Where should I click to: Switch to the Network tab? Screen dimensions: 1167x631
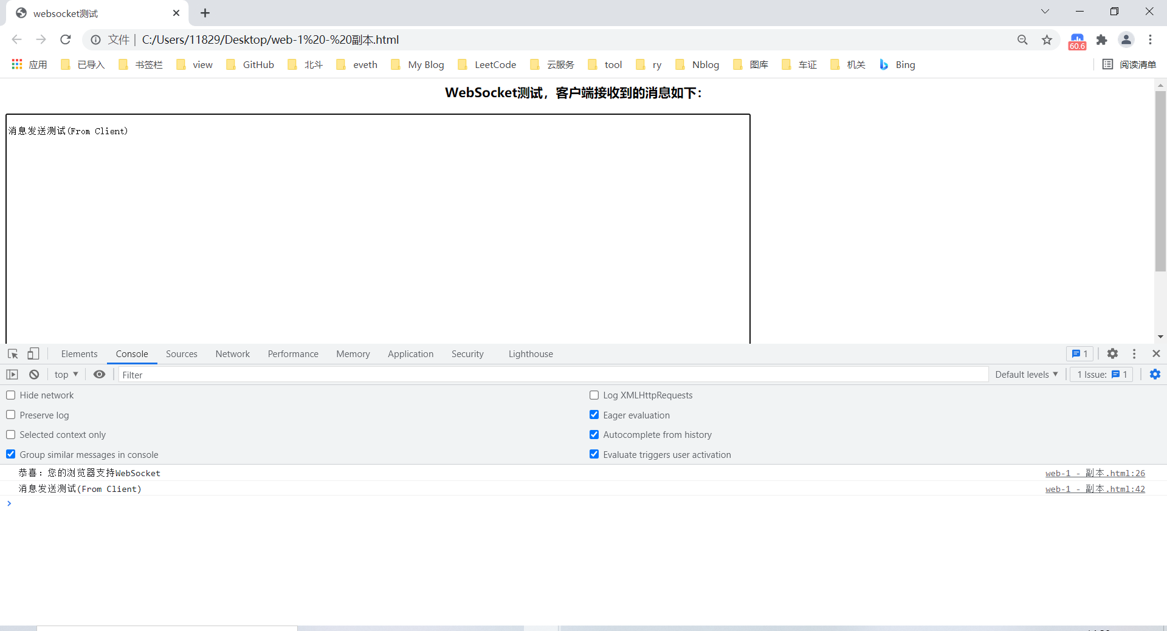coord(232,354)
